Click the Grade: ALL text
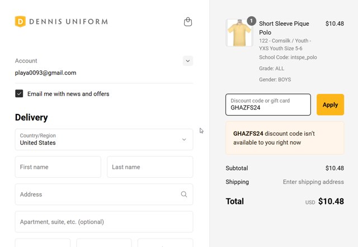The image size is (358, 247). click(271, 68)
